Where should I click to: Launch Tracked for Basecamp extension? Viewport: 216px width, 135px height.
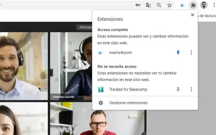tap(128, 89)
